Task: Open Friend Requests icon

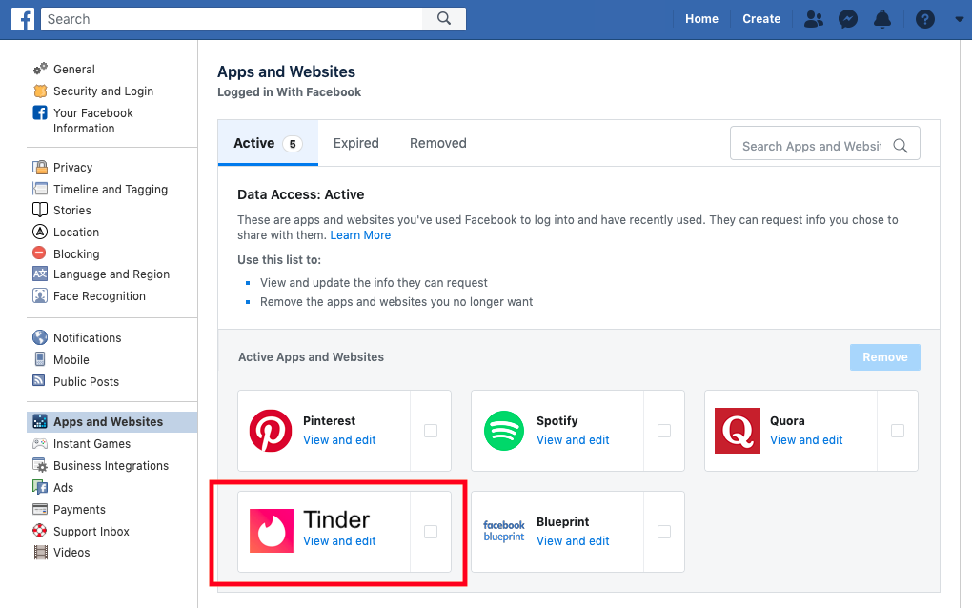Action: [813, 19]
